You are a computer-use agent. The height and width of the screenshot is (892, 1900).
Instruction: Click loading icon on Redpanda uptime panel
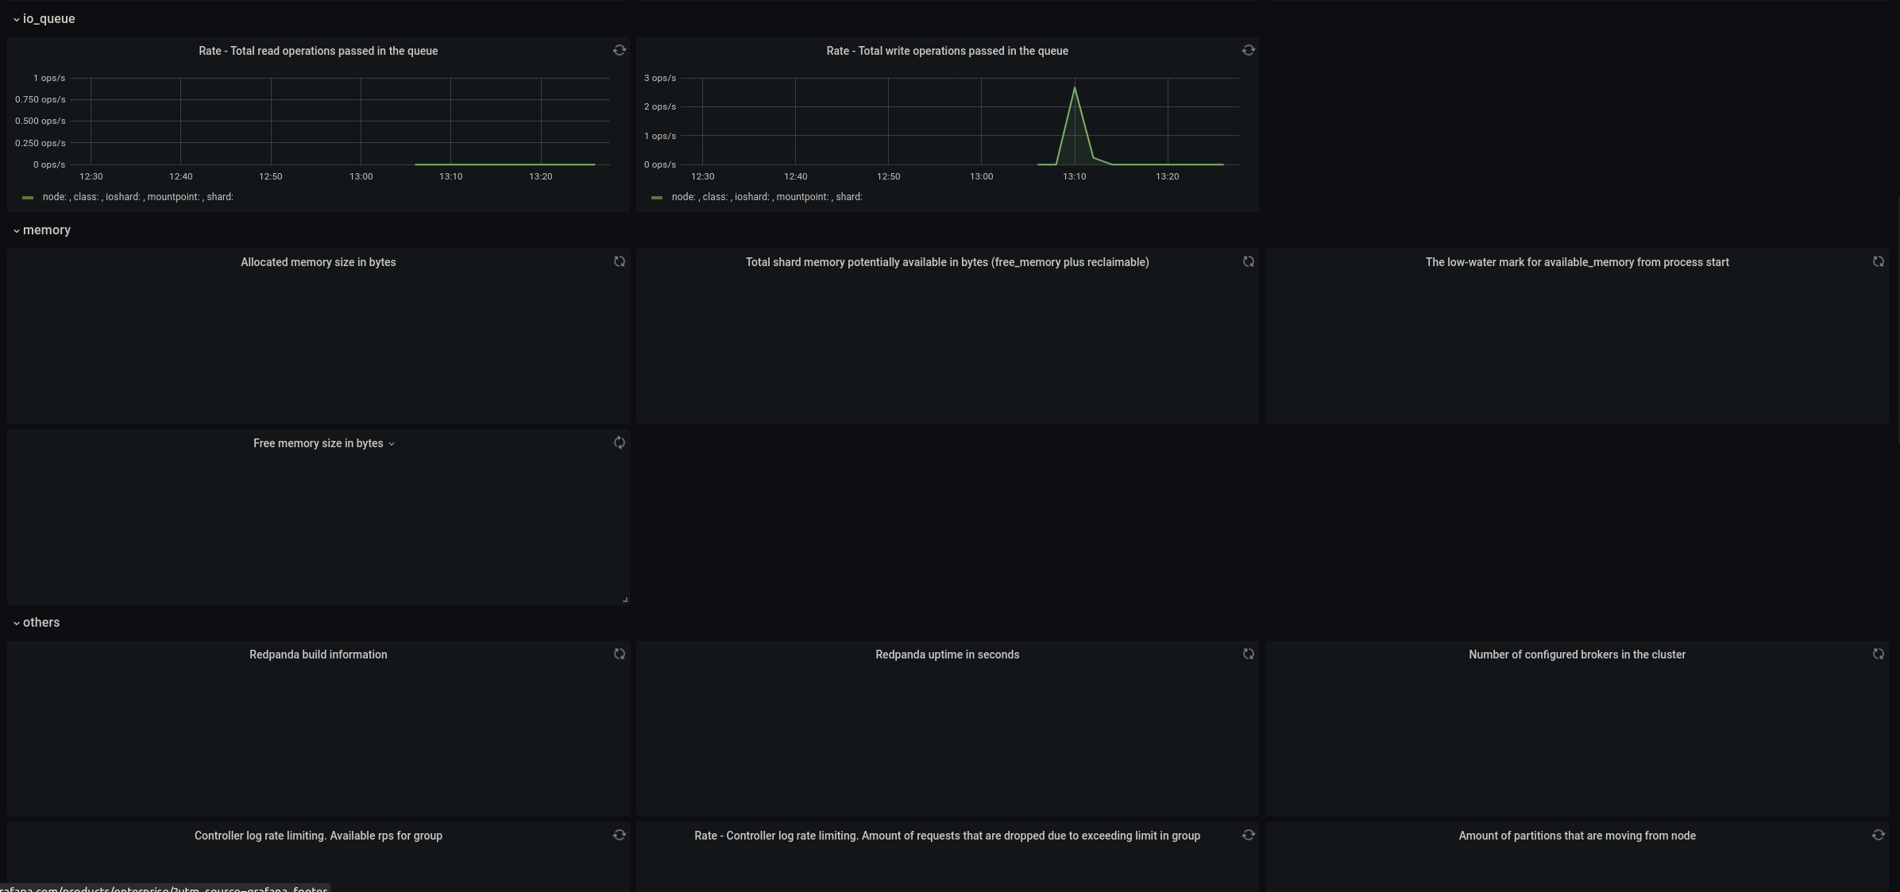1248,655
